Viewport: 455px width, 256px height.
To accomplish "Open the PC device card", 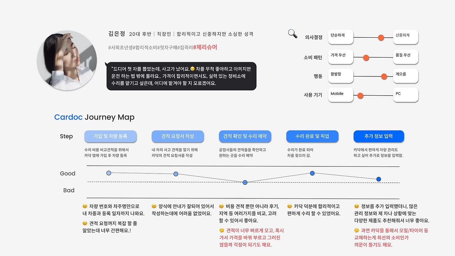I will 405,95.
